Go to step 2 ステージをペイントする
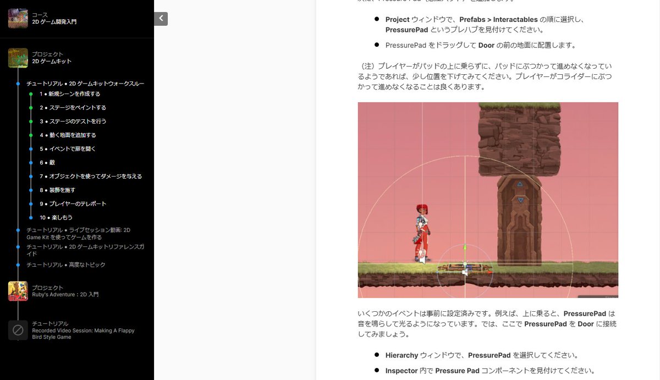 click(73, 108)
